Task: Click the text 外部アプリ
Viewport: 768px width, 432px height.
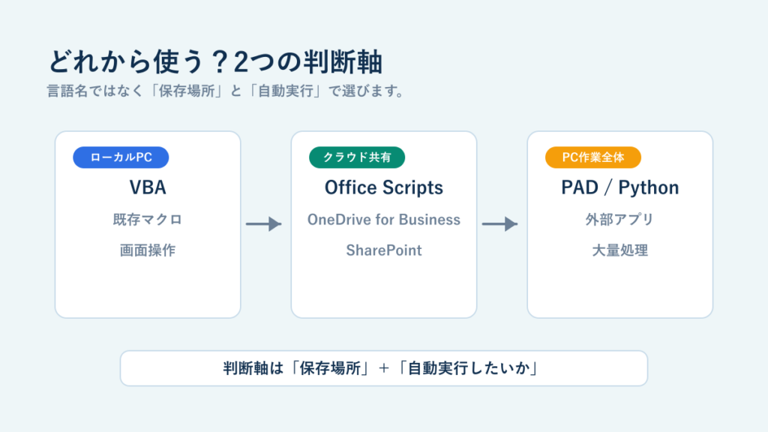Action: 620,220
